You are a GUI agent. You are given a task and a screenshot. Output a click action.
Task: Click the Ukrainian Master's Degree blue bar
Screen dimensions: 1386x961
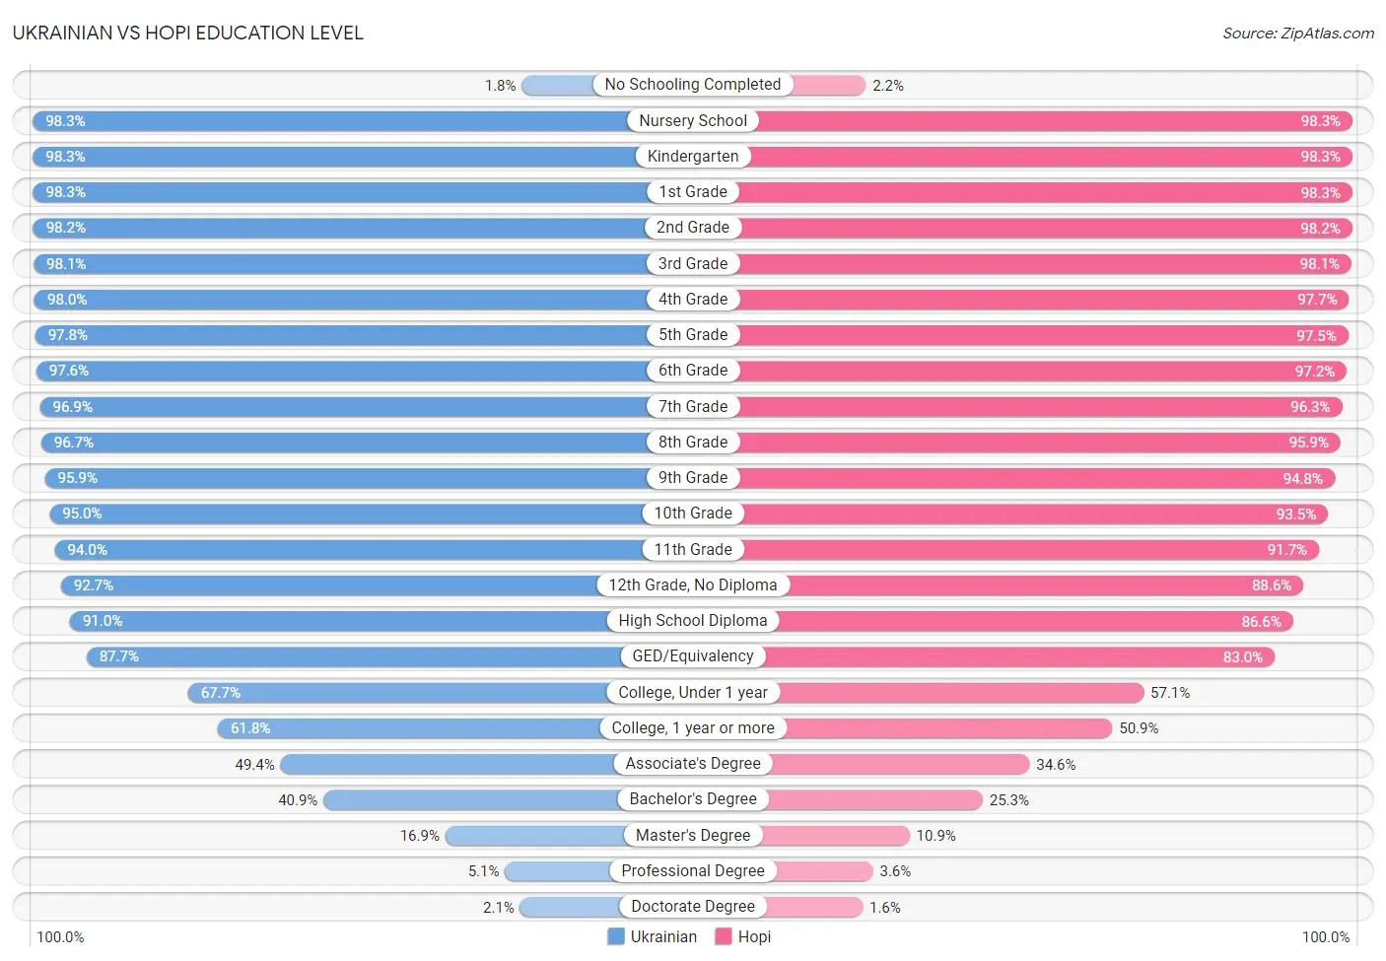click(569, 835)
